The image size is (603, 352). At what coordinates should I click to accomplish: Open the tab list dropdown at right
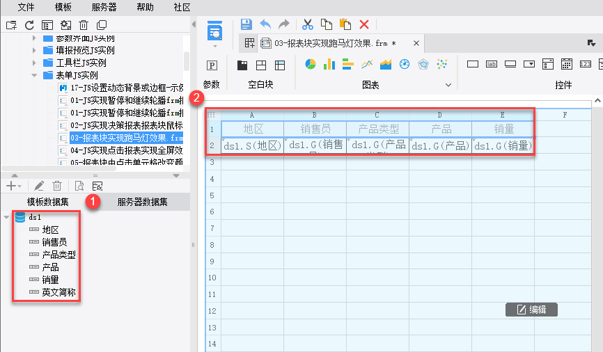pos(591,43)
